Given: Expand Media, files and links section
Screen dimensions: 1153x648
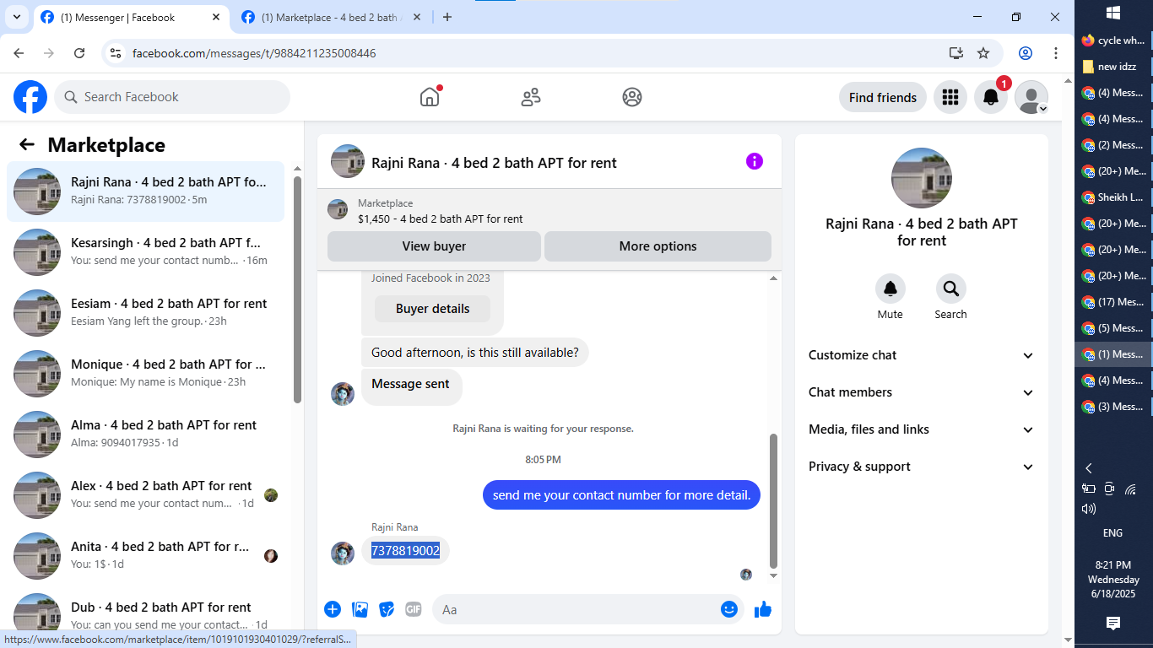Looking at the screenshot, I should (x=922, y=429).
